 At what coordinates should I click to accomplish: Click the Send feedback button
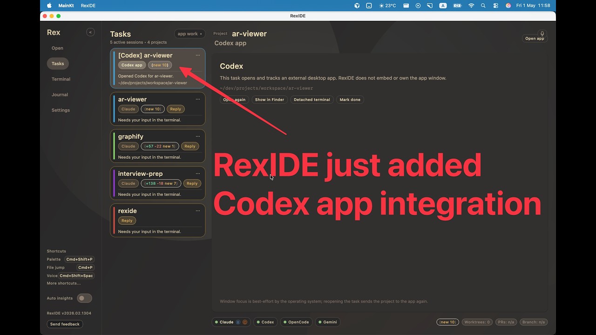[x=65, y=324]
